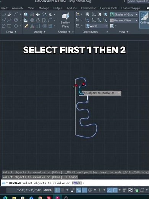Click the Section Plane tool
The height and width of the screenshot is (199, 149).
tap(66, 20)
